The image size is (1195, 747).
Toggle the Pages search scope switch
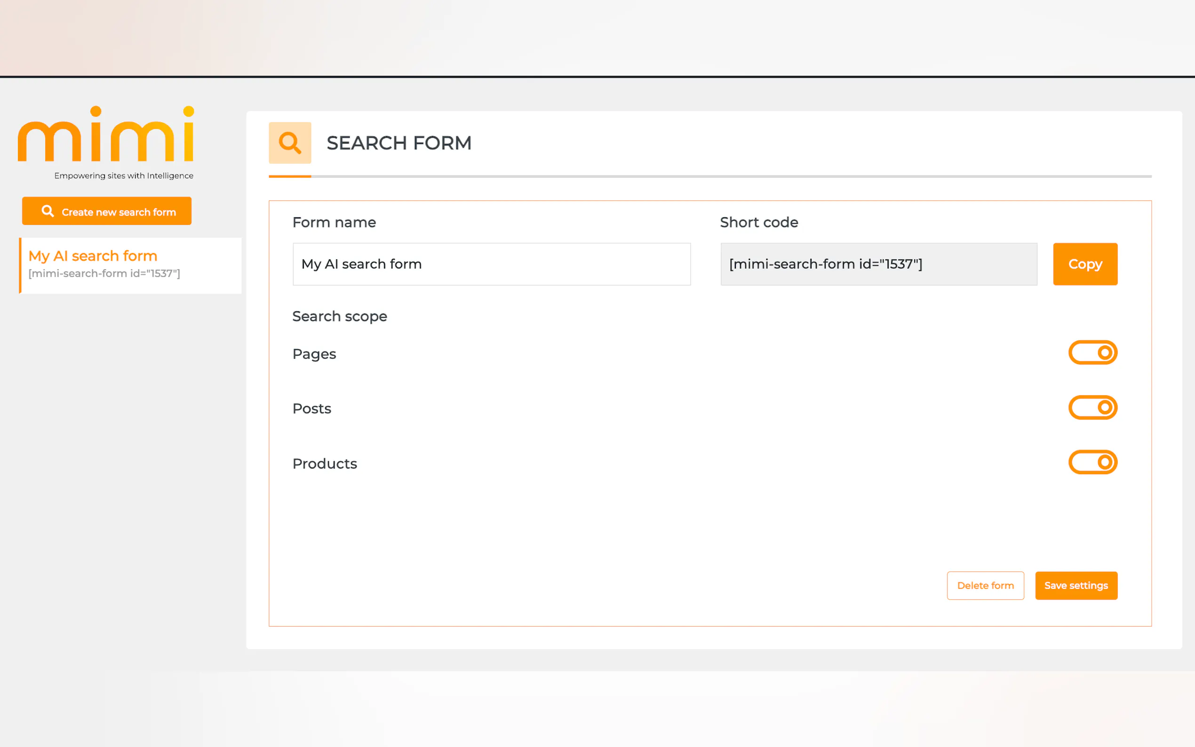coord(1092,353)
